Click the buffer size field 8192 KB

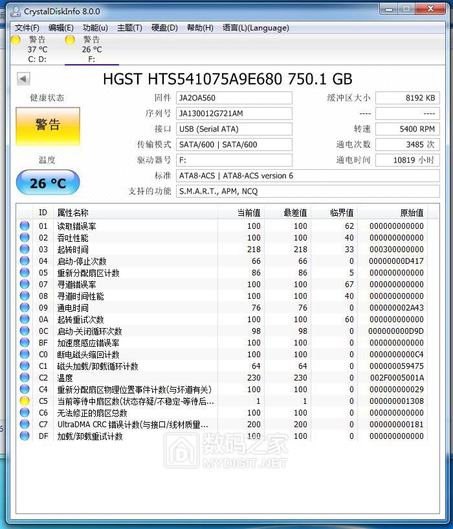pyautogui.click(x=408, y=98)
